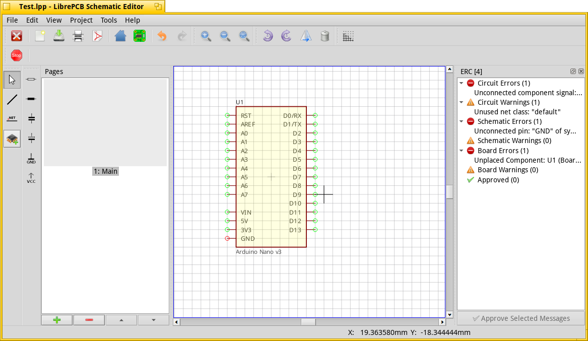Click the red unconnected GND pin

(x=227, y=239)
